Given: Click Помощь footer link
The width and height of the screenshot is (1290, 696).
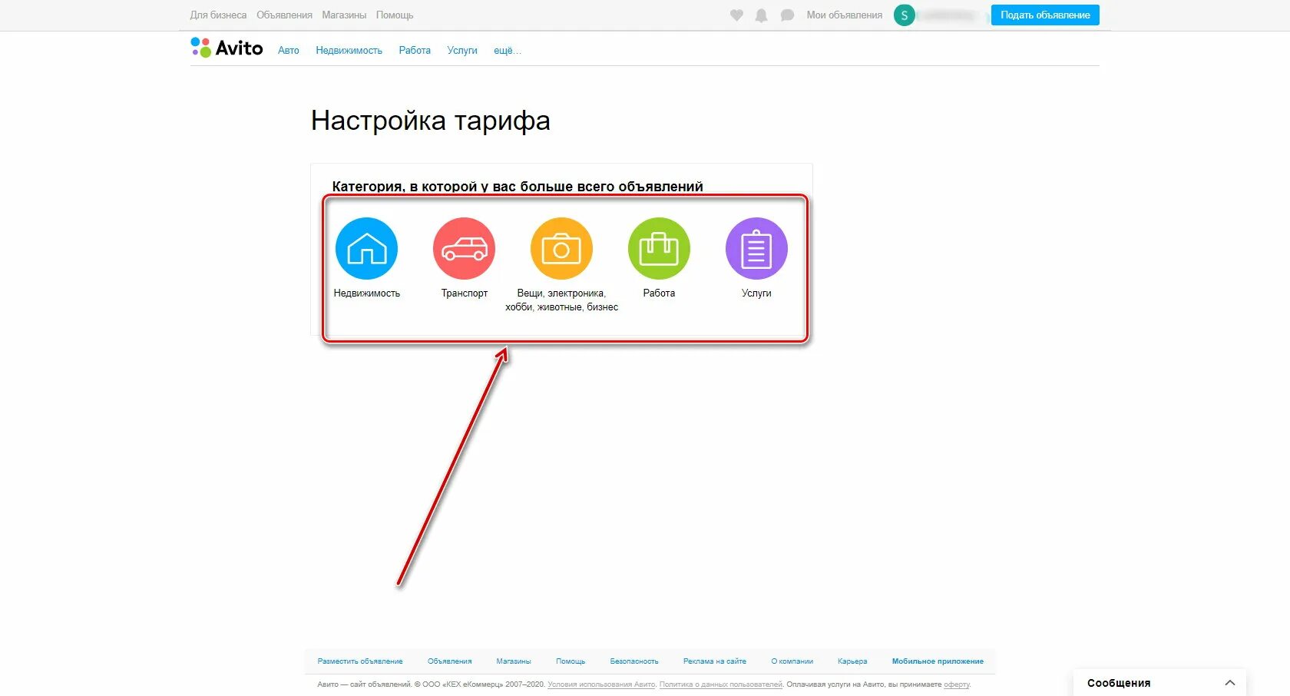Looking at the screenshot, I should coord(571,661).
